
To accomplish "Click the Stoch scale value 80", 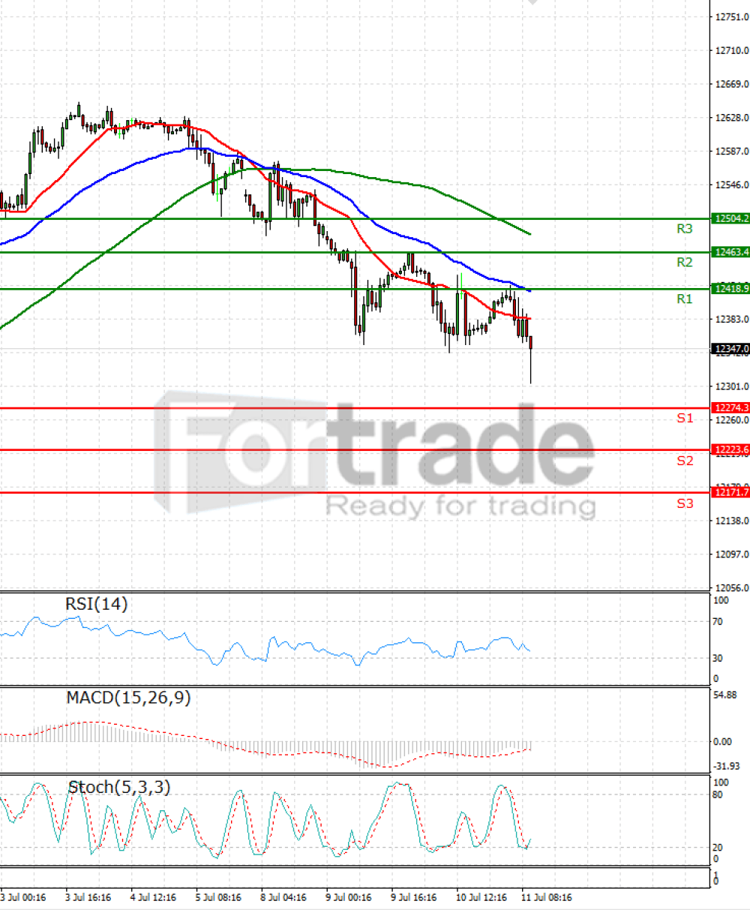I will [717, 795].
